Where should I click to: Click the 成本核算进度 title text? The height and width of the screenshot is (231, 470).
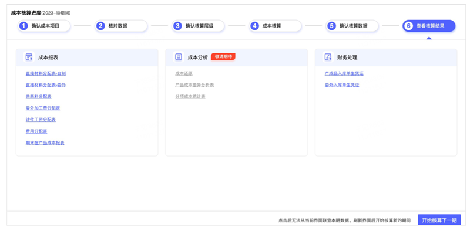pyautogui.click(x=26, y=13)
